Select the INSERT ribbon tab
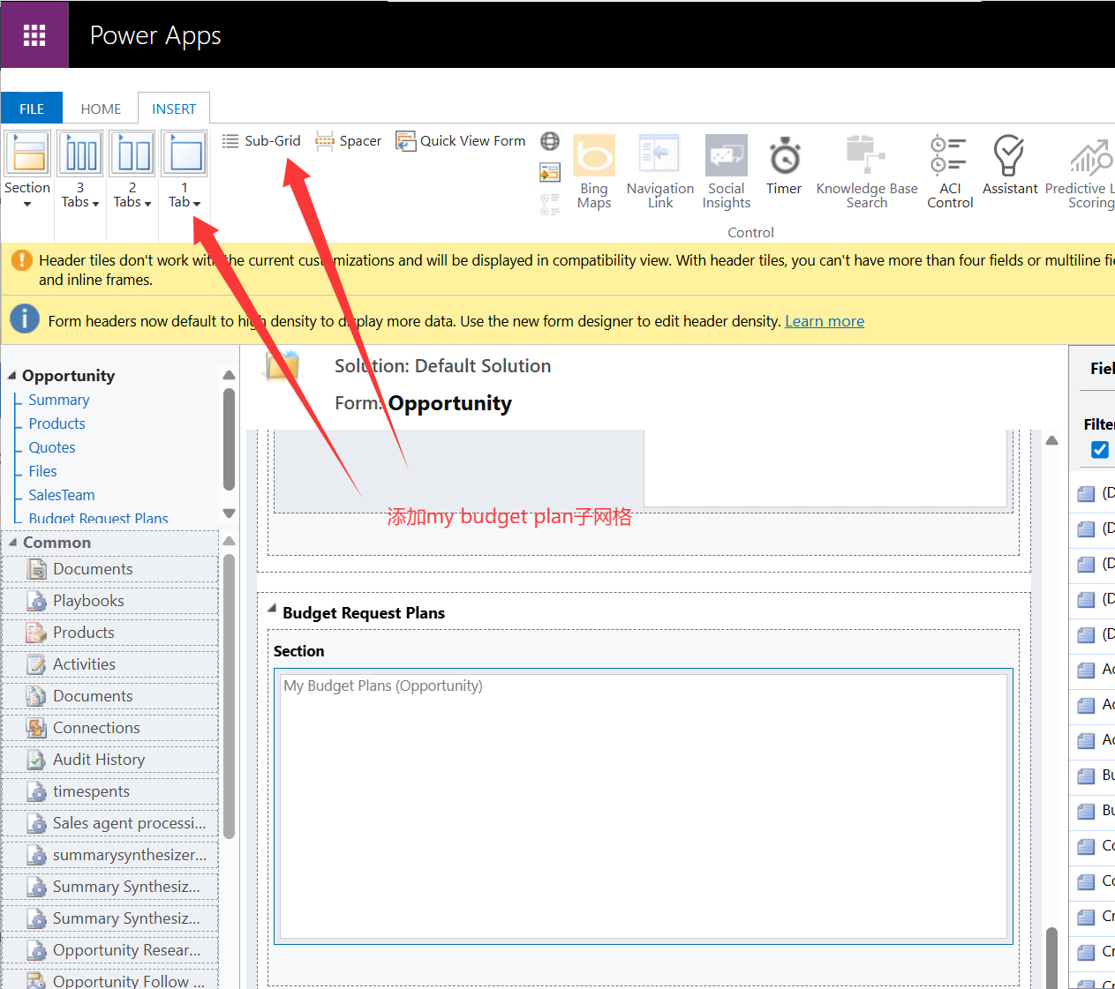 click(174, 109)
